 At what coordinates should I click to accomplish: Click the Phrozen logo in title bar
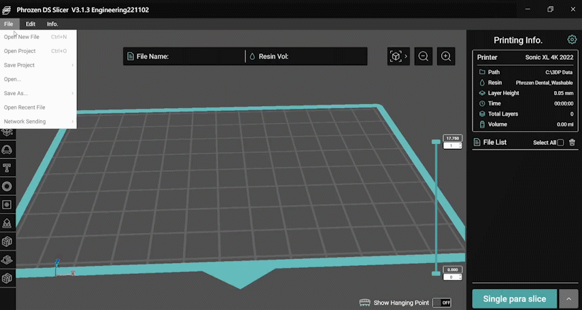point(7,10)
